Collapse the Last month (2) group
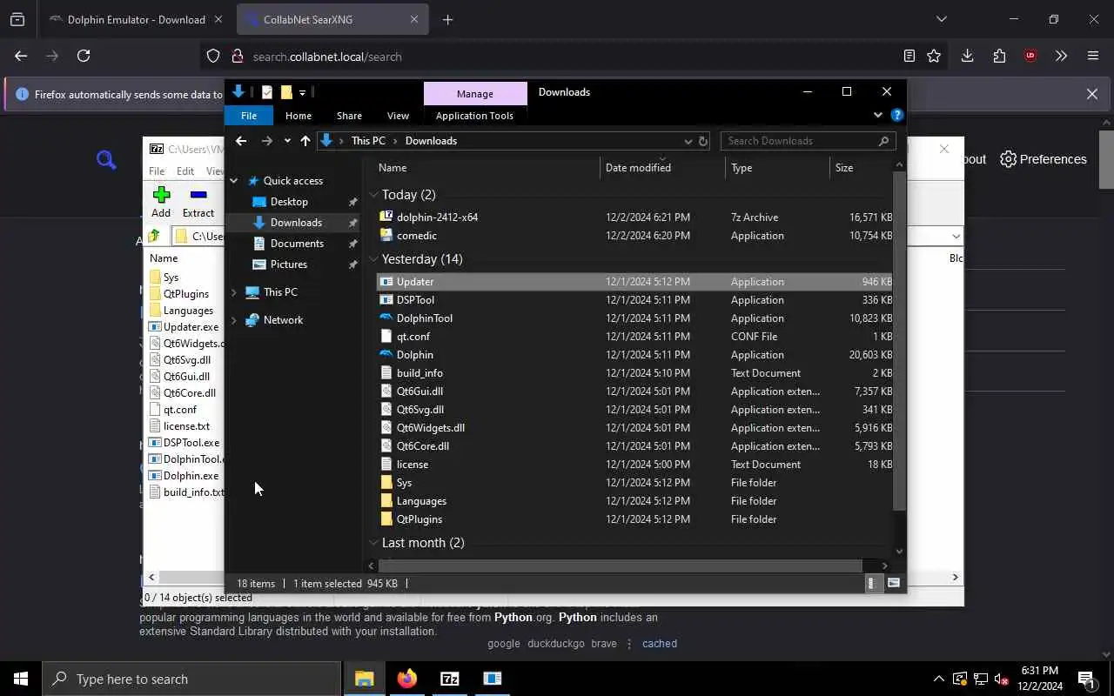The height and width of the screenshot is (696, 1114). click(x=373, y=543)
